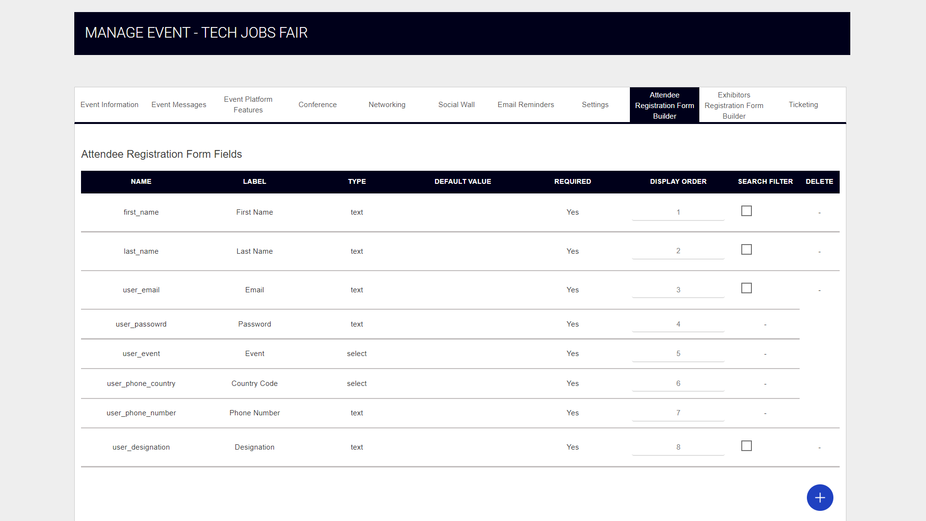Open Exhibitors Registration Form Builder tab
The height and width of the screenshot is (521, 926).
point(734,105)
